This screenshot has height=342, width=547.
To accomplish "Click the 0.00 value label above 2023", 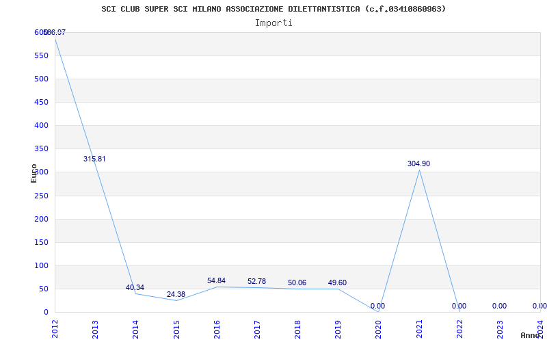I will tap(500, 306).
